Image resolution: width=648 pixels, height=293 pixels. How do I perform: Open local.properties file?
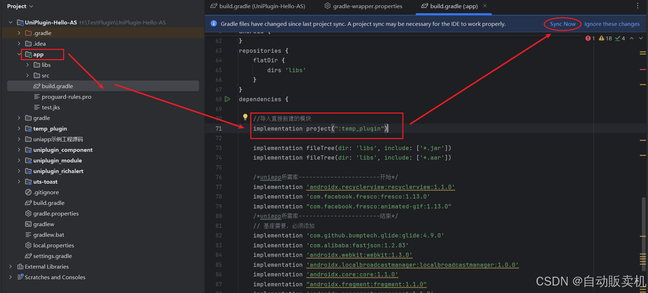tap(54, 245)
